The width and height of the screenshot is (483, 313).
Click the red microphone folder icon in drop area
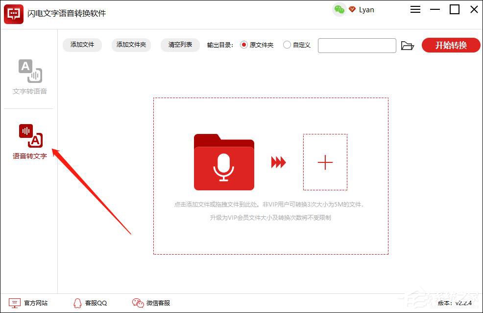(x=223, y=163)
